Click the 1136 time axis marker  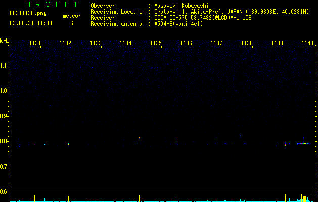tap(186, 43)
